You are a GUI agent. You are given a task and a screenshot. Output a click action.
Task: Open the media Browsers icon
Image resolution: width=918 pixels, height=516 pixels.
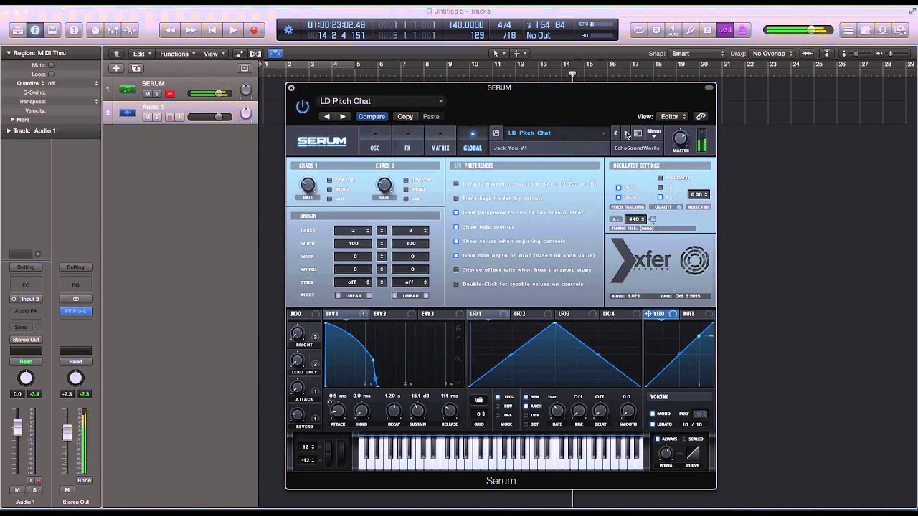click(900, 30)
